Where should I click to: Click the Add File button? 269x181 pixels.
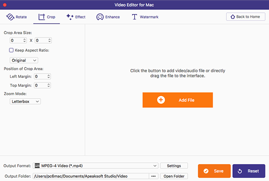(177, 100)
